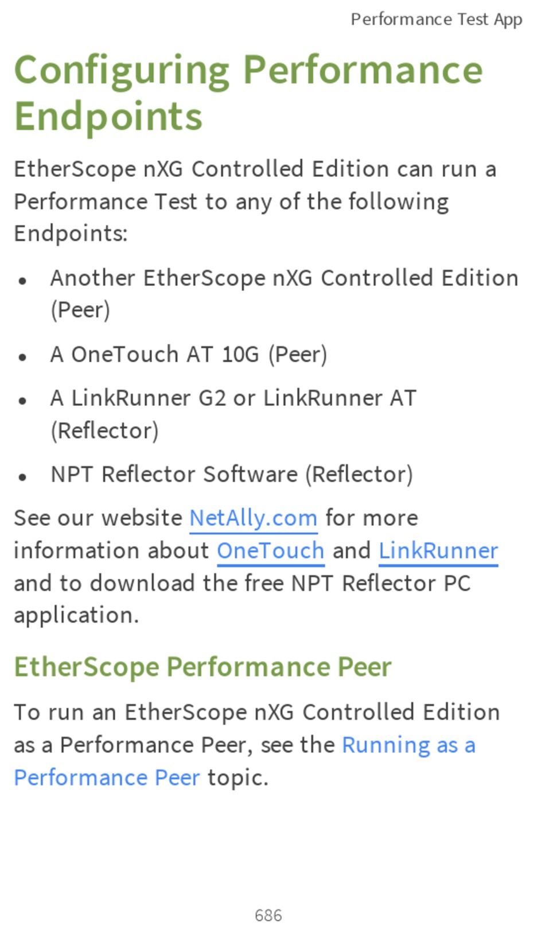Click the word 'application.' in the paragraph
Image resolution: width=545 pixels, height=934 pixels.
pos(76,616)
